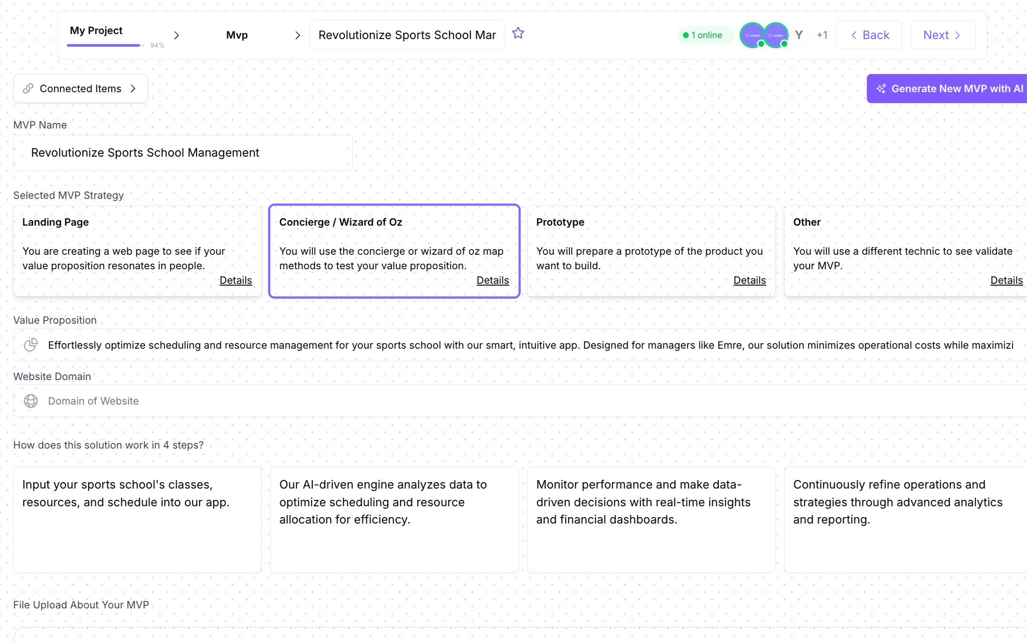Screen dimensions: 1027x642
Task: Expand the Connected Items panel
Action: [80, 89]
